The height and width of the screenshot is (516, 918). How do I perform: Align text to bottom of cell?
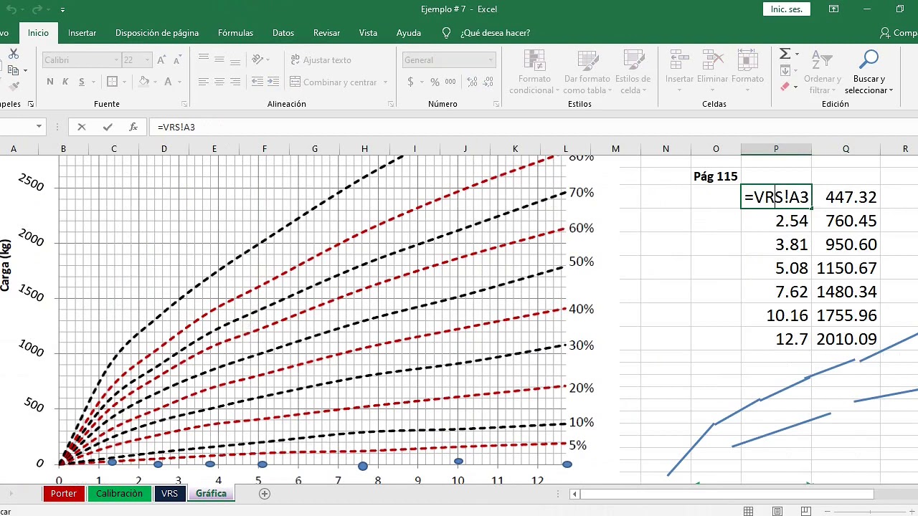pyautogui.click(x=235, y=60)
